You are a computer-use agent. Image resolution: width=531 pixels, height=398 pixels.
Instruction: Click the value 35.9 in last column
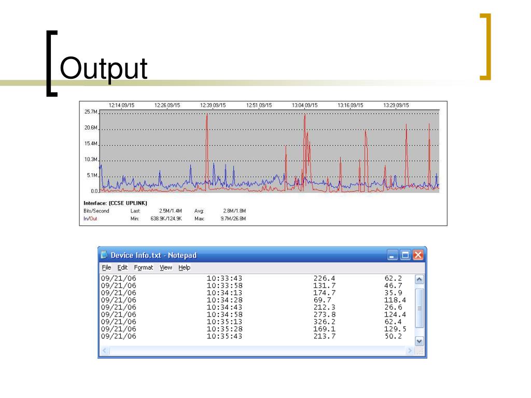(393, 293)
